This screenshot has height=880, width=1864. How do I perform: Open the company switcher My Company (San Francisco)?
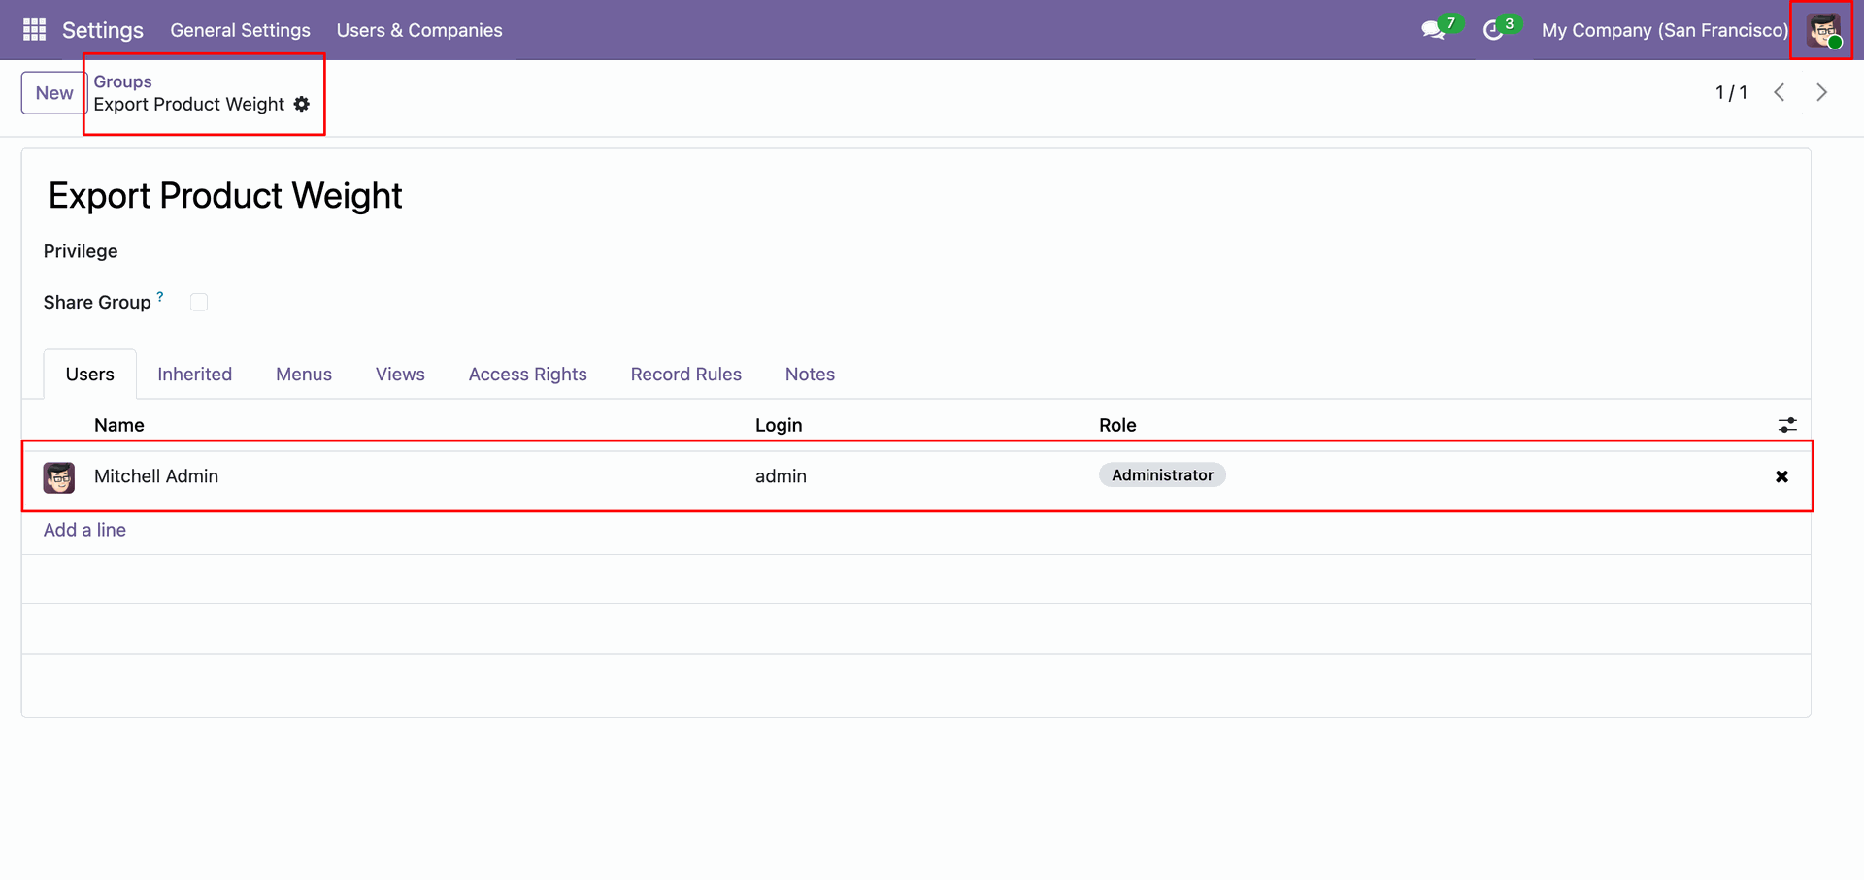(x=1664, y=30)
